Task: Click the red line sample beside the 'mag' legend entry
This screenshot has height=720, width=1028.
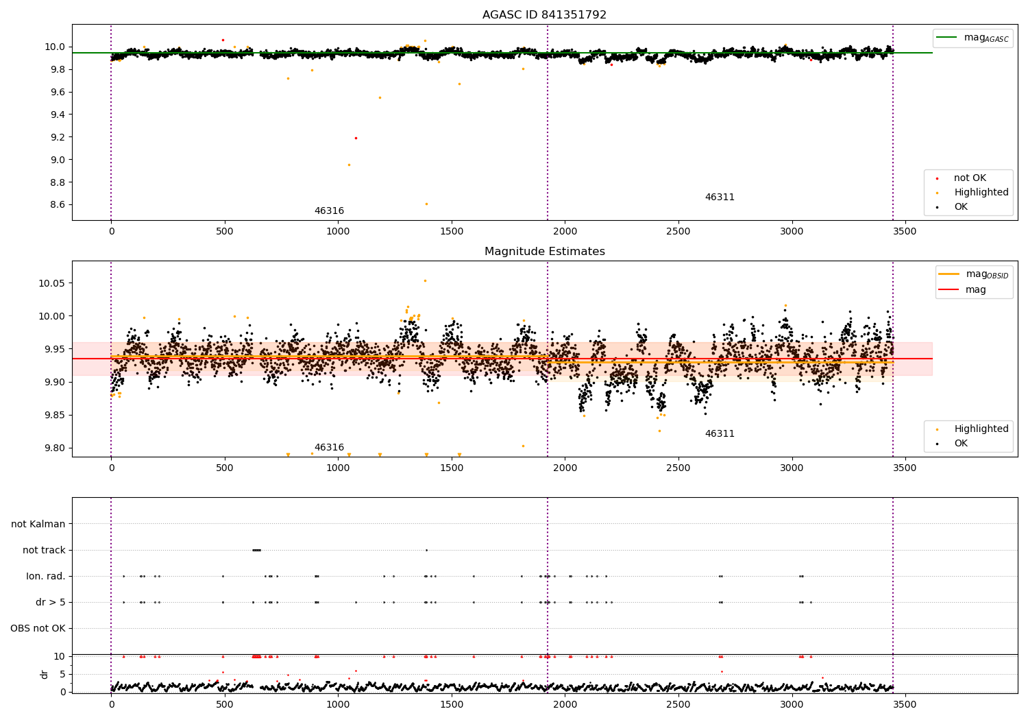Action: pyautogui.click(x=949, y=289)
